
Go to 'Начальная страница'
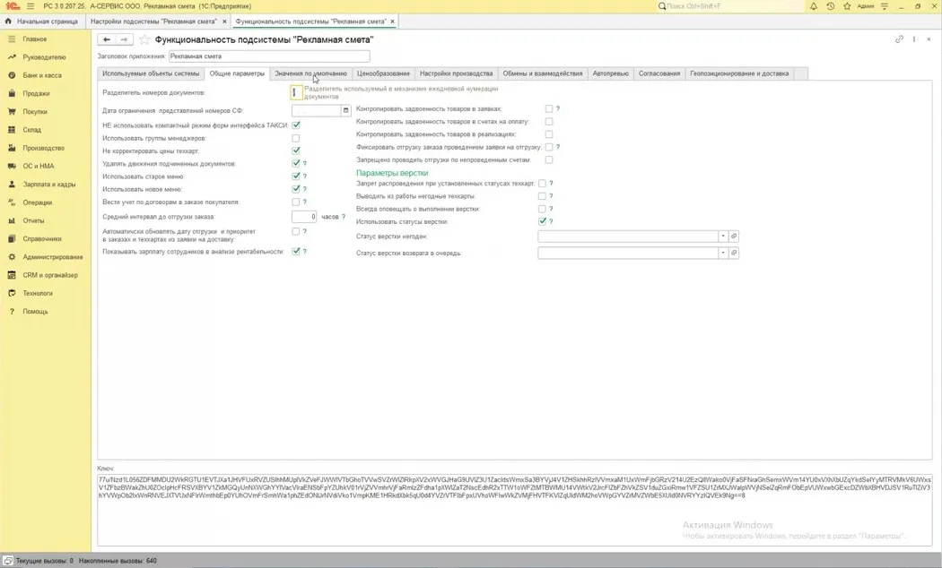pyautogui.click(x=42, y=22)
